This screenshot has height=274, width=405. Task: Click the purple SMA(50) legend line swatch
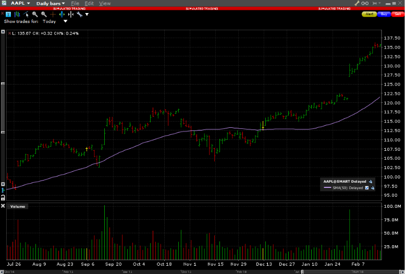click(x=327, y=187)
